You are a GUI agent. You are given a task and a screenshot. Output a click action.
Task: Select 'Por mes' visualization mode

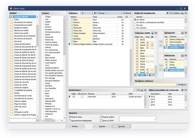(x=141, y=25)
